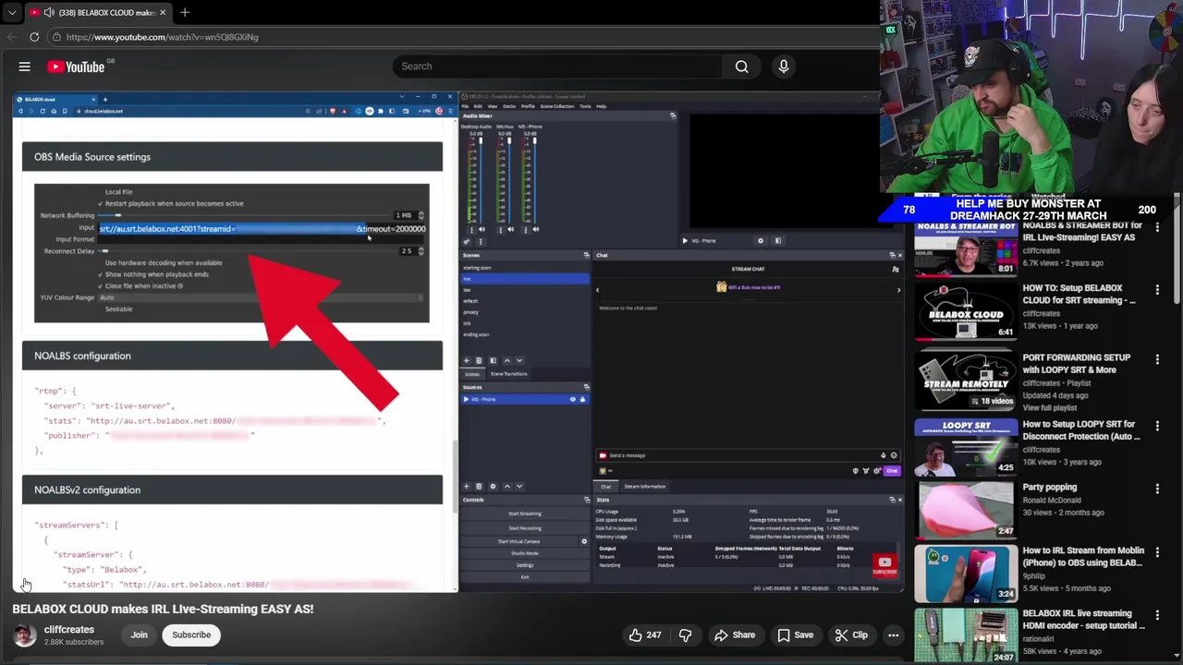The width and height of the screenshot is (1183, 665).
Task: Toggle lock on MS - Phone source in OBS
Action: coord(582,399)
